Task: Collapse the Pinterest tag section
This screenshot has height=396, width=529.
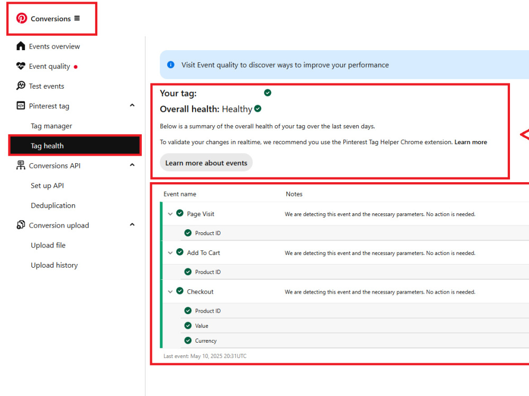Action: (x=132, y=106)
